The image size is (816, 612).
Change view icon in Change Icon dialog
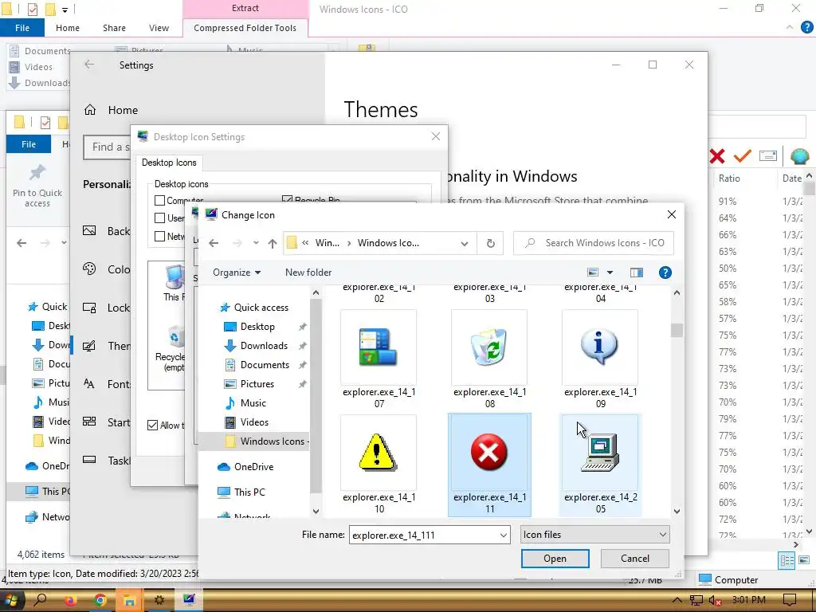tap(593, 273)
